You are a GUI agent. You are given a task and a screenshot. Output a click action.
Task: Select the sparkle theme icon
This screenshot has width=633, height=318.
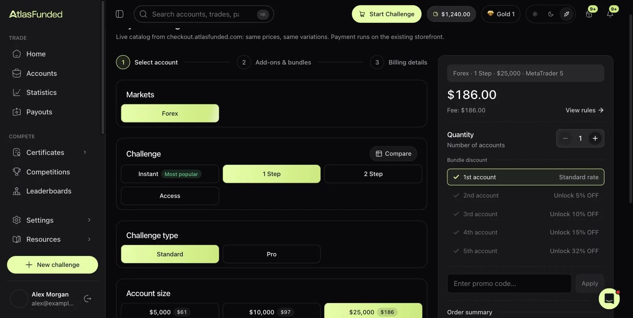[x=567, y=14]
